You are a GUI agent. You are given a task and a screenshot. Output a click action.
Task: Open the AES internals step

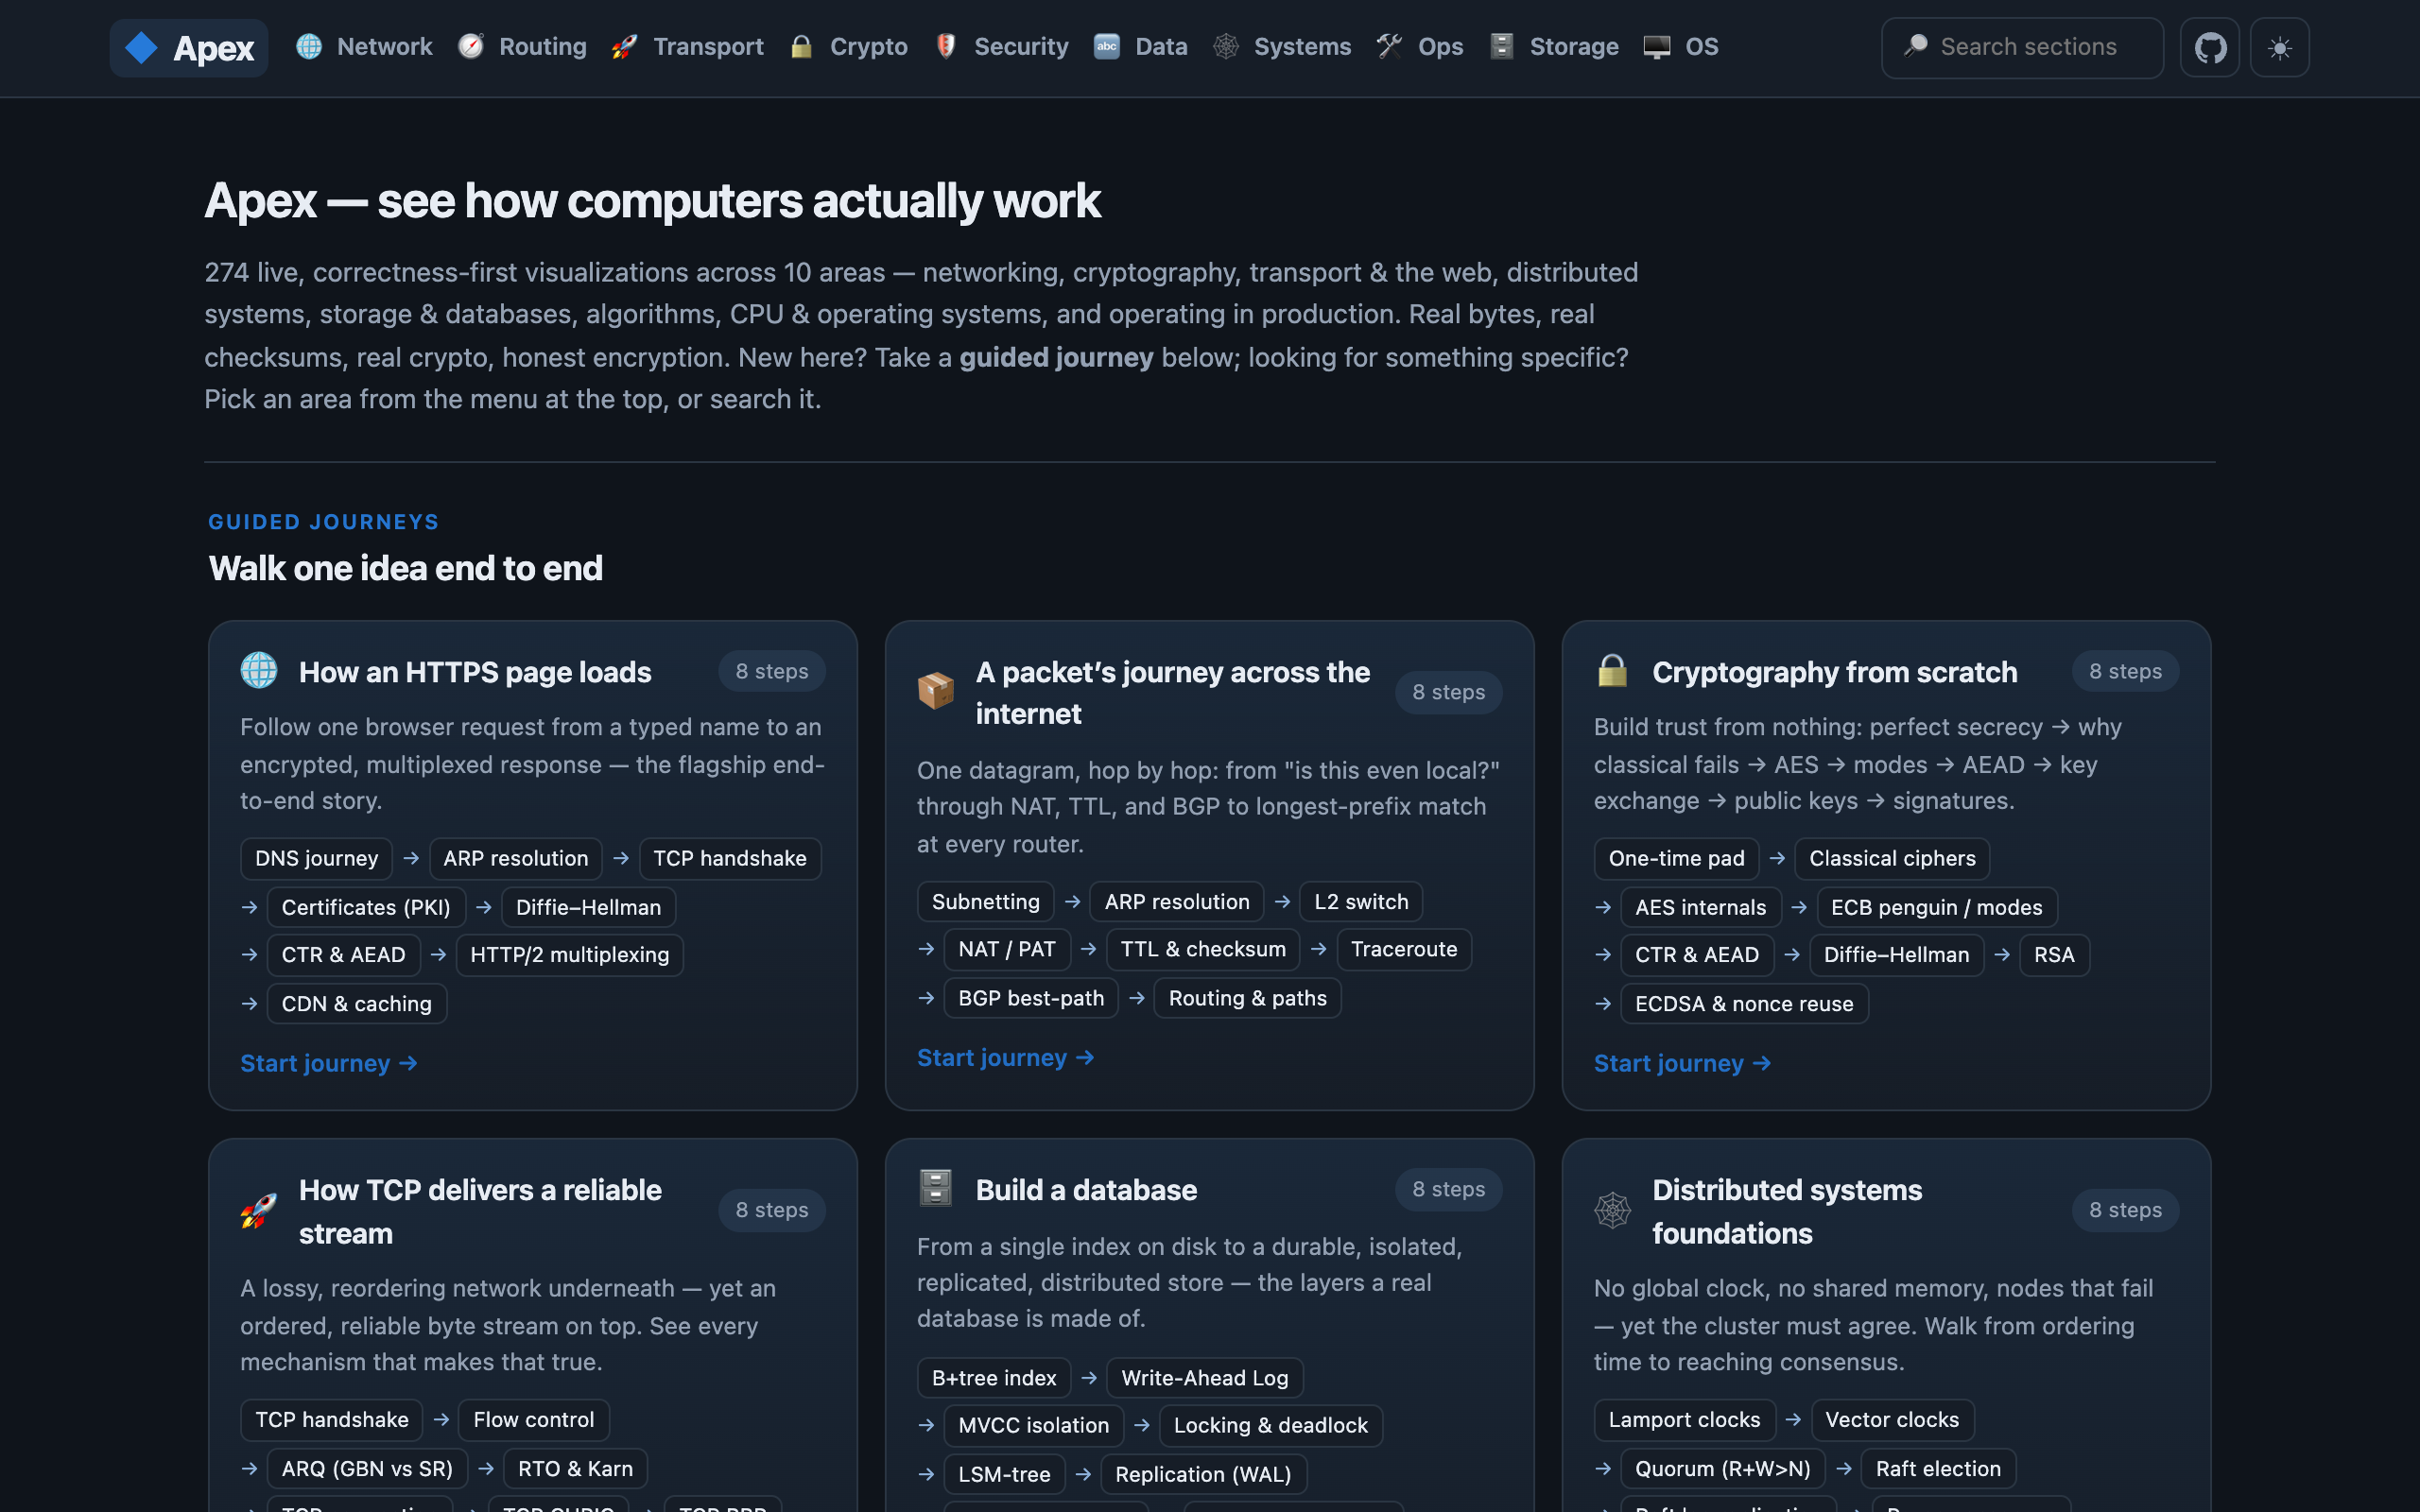click(x=1700, y=907)
